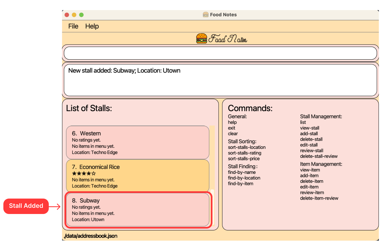Click 'find-by-item' command
This screenshot has width=384, height=244.
[x=240, y=183]
